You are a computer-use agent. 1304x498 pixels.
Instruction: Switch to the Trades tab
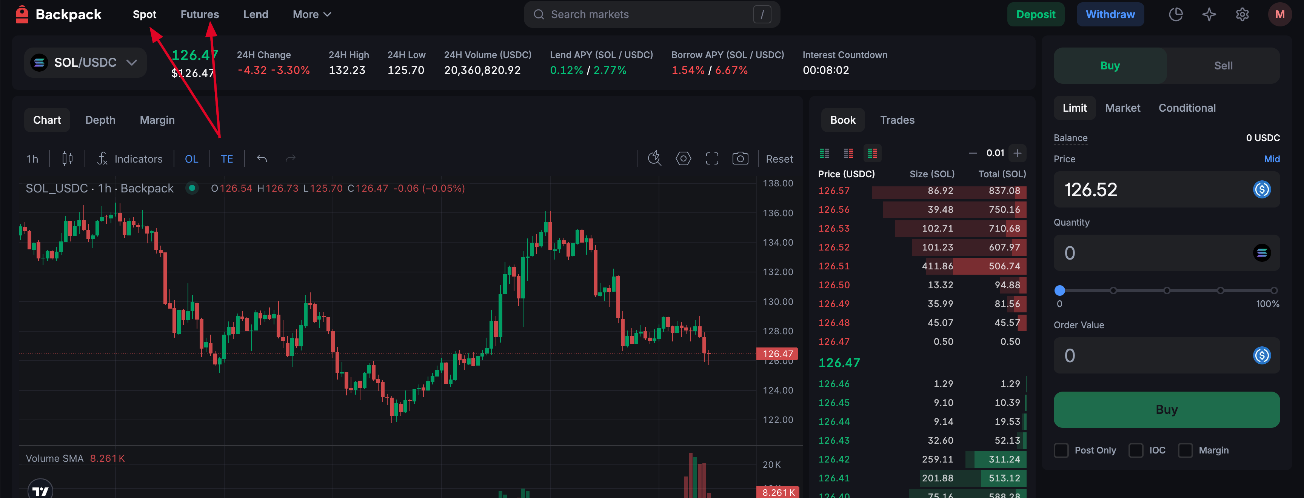tap(897, 120)
